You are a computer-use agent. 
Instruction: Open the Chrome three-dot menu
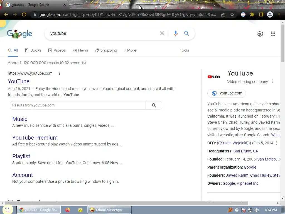tap(279, 14)
